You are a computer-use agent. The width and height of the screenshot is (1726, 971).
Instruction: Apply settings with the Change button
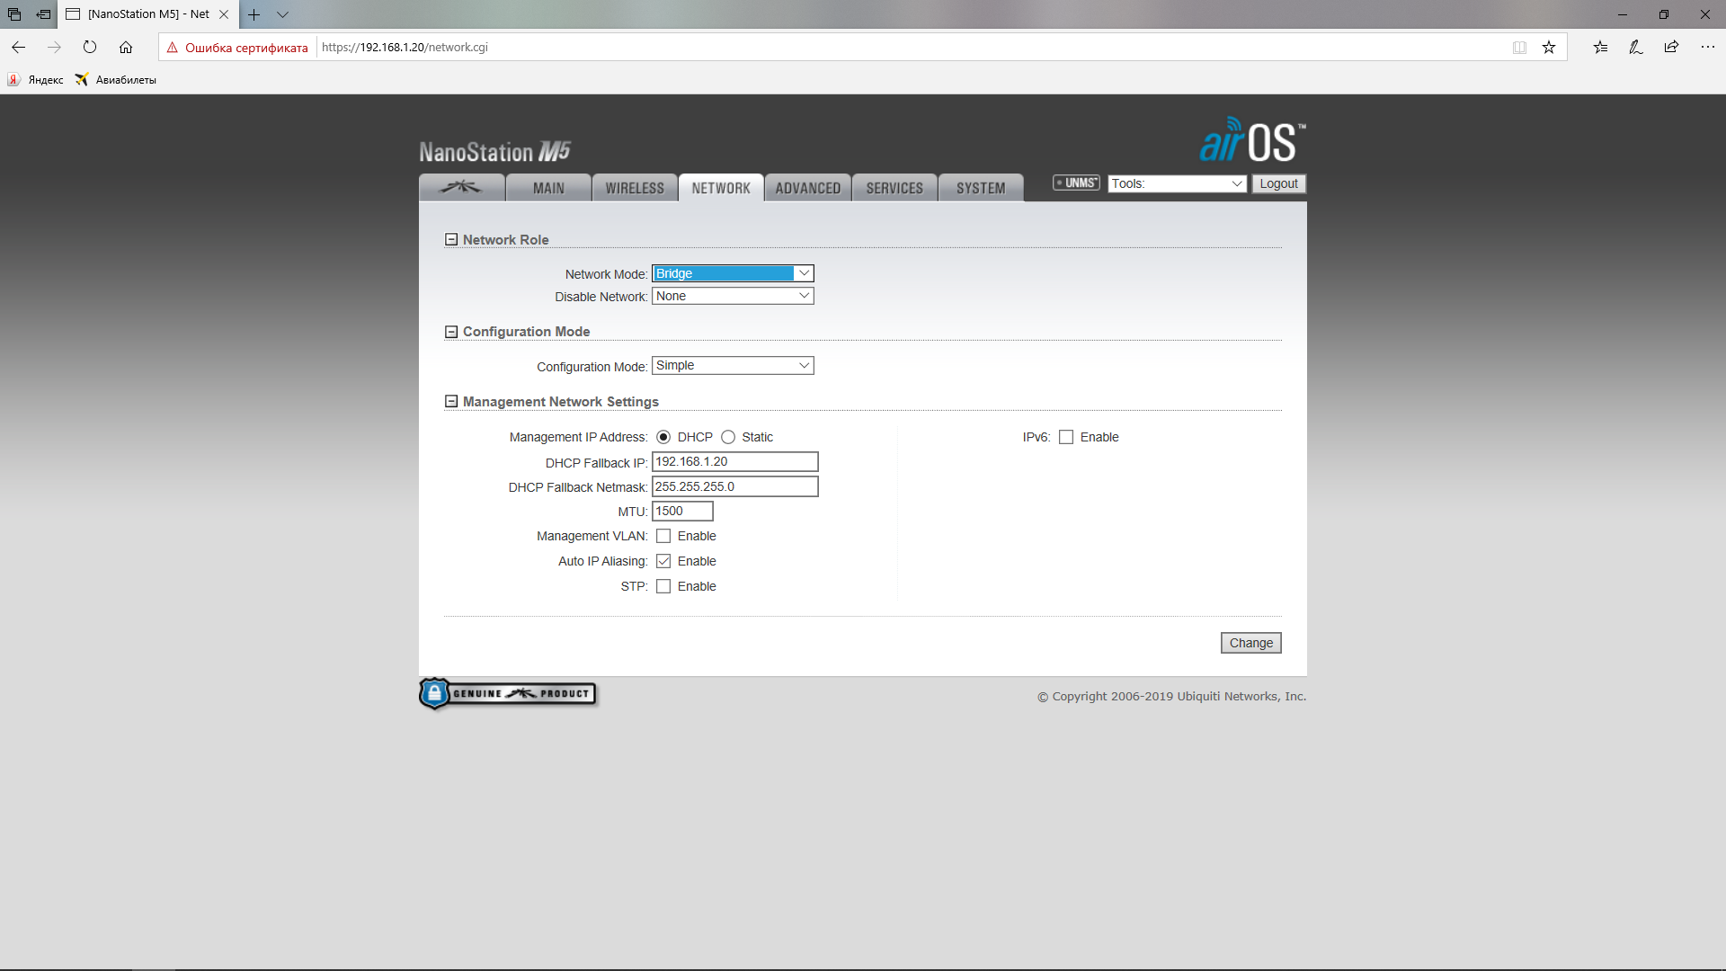coord(1250,643)
